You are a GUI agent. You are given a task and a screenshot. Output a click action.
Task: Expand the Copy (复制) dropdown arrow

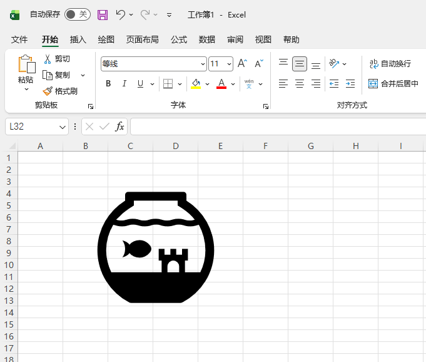point(83,75)
